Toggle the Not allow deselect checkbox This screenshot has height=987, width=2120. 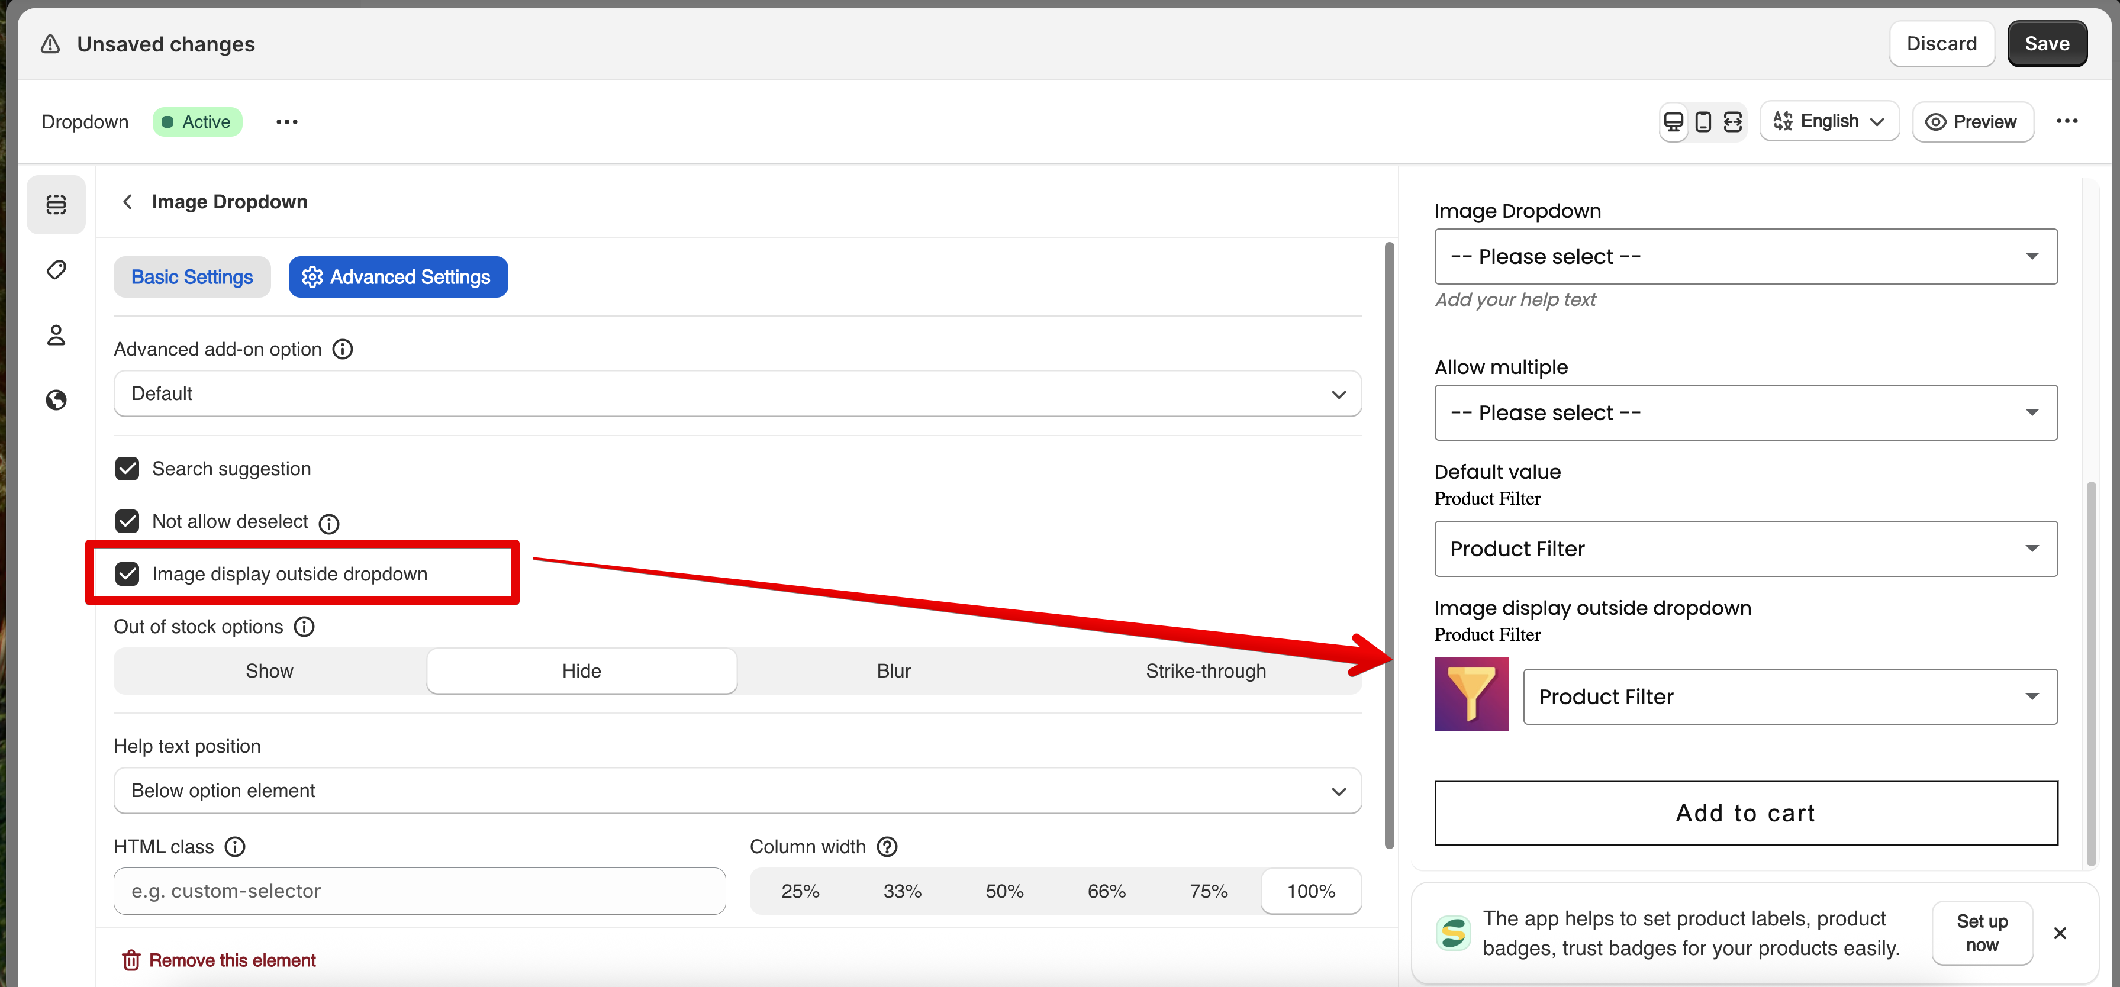(128, 521)
